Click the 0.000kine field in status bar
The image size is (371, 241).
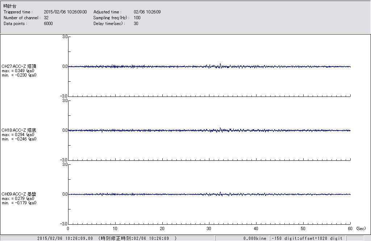click(255, 238)
